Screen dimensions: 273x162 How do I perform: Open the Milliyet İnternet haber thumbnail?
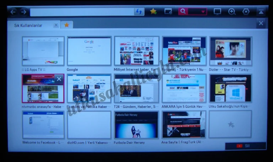point(136,51)
